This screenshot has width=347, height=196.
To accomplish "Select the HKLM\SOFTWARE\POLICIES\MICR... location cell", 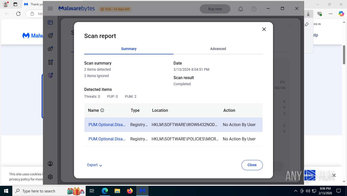I will pos(185,139).
